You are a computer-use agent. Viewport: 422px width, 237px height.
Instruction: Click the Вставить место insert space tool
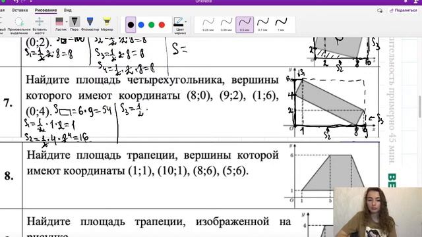coord(40,25)
